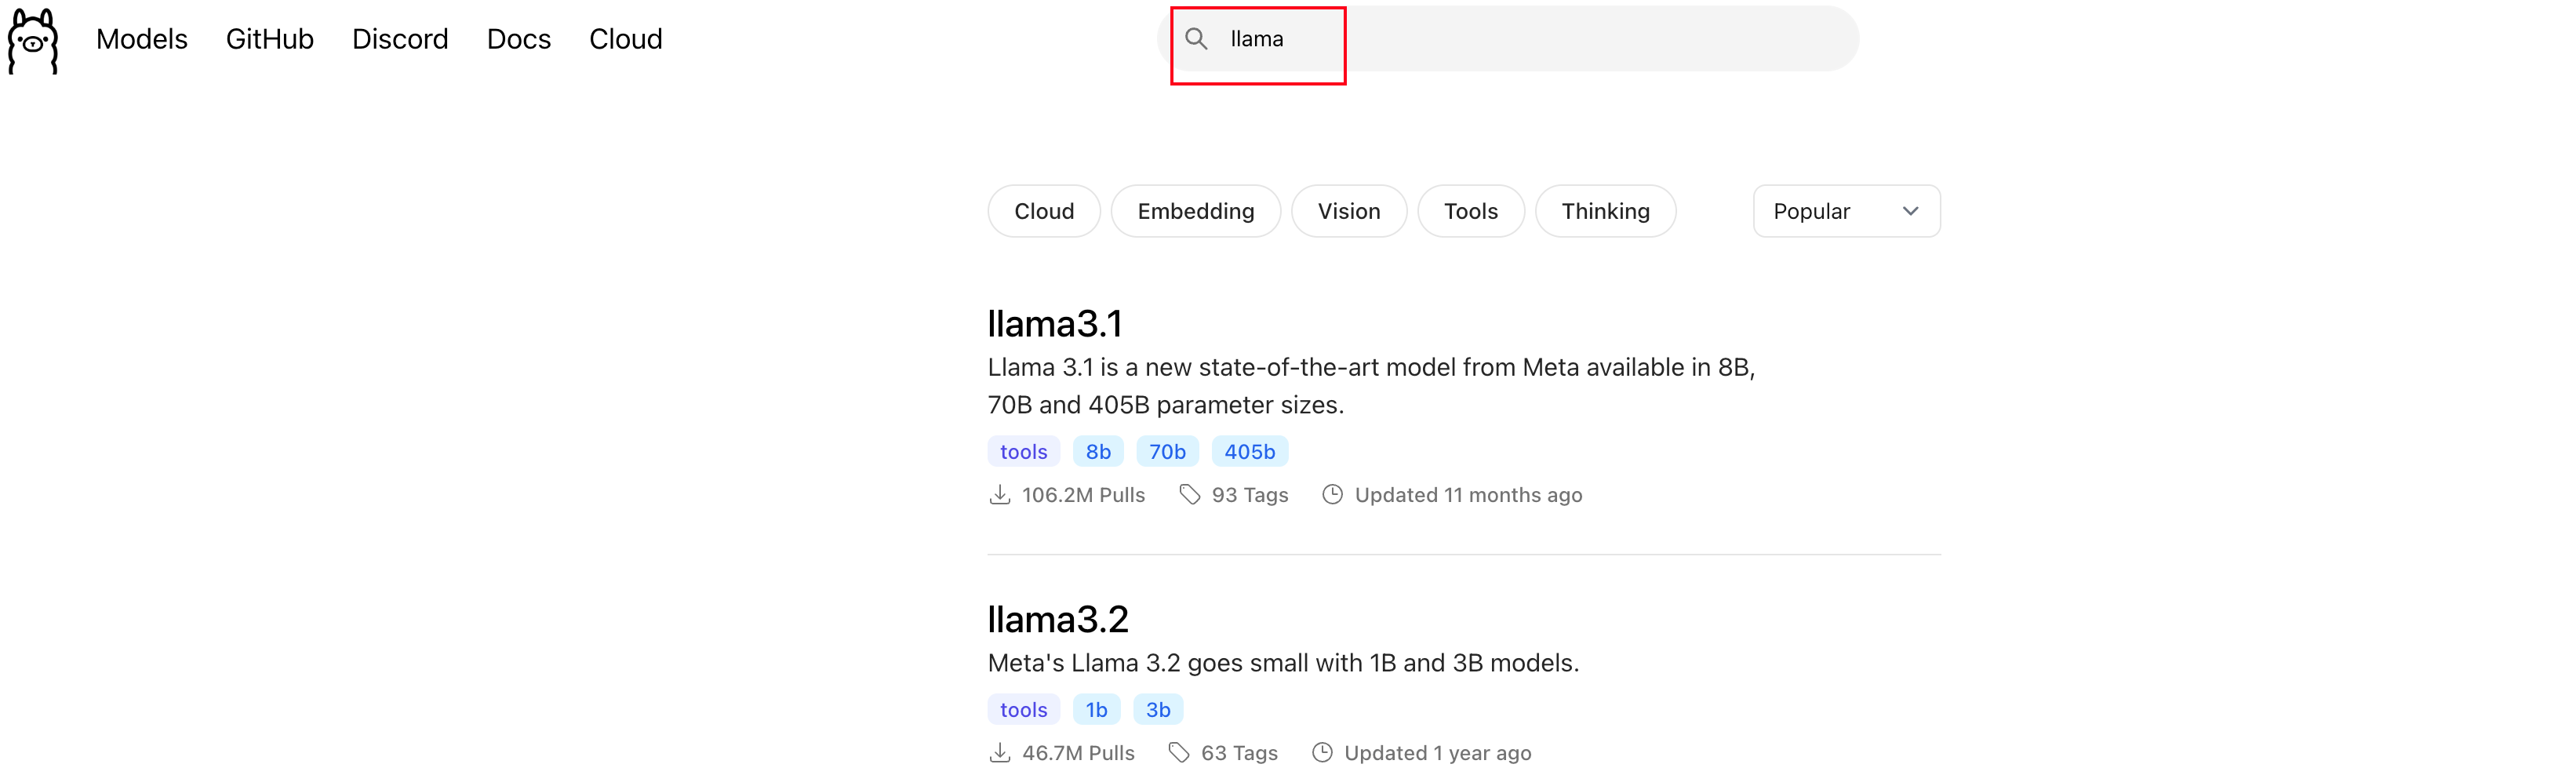Screen dimensions: 2576x775
Task: Click the 8b size tag
Action: (x=1098, y=452)
